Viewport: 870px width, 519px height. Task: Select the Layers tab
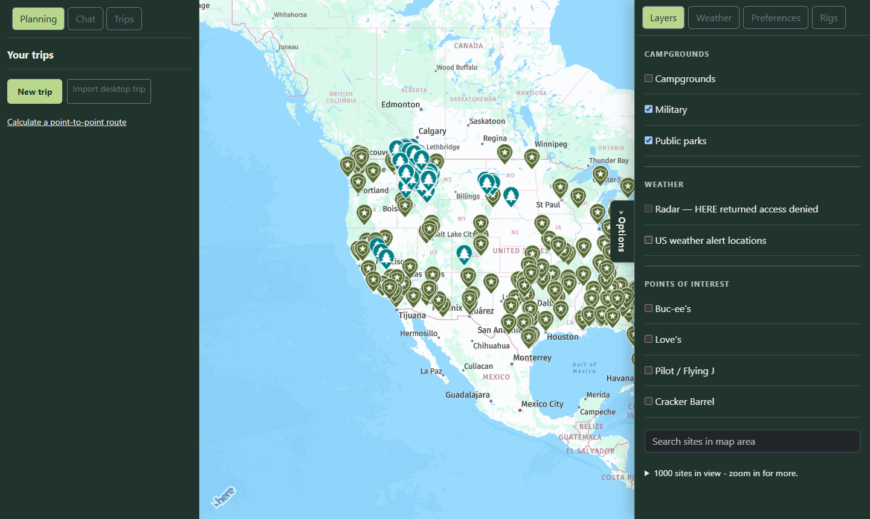click(663, 18)
